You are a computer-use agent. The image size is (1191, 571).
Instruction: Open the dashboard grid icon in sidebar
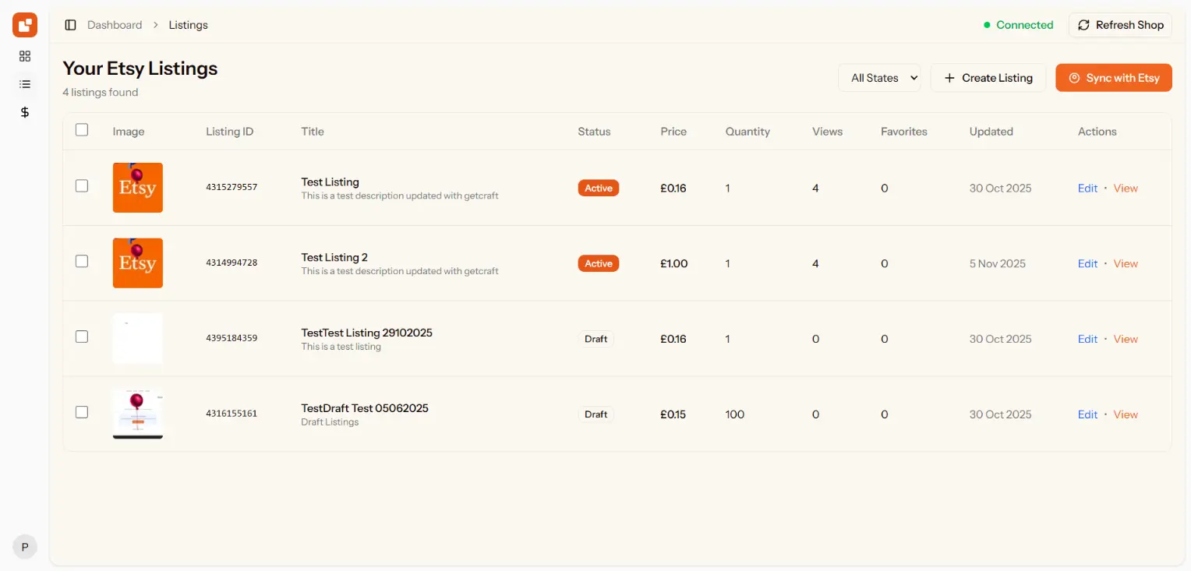(x=25, y=56)
